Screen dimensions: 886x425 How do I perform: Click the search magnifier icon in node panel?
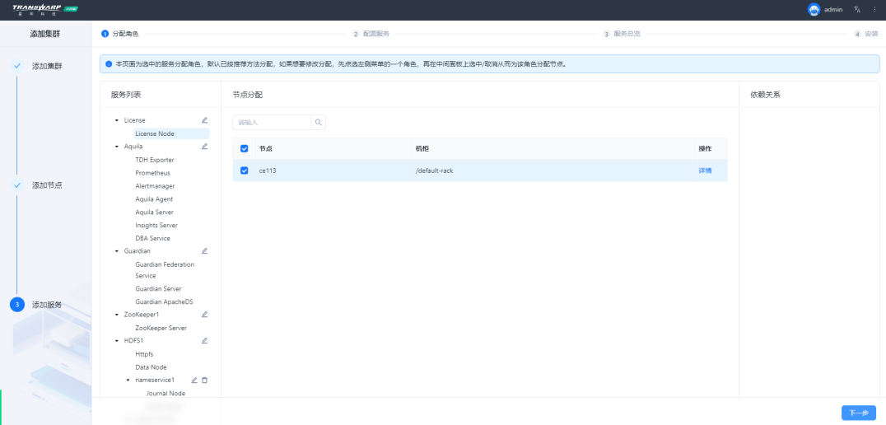319,122
